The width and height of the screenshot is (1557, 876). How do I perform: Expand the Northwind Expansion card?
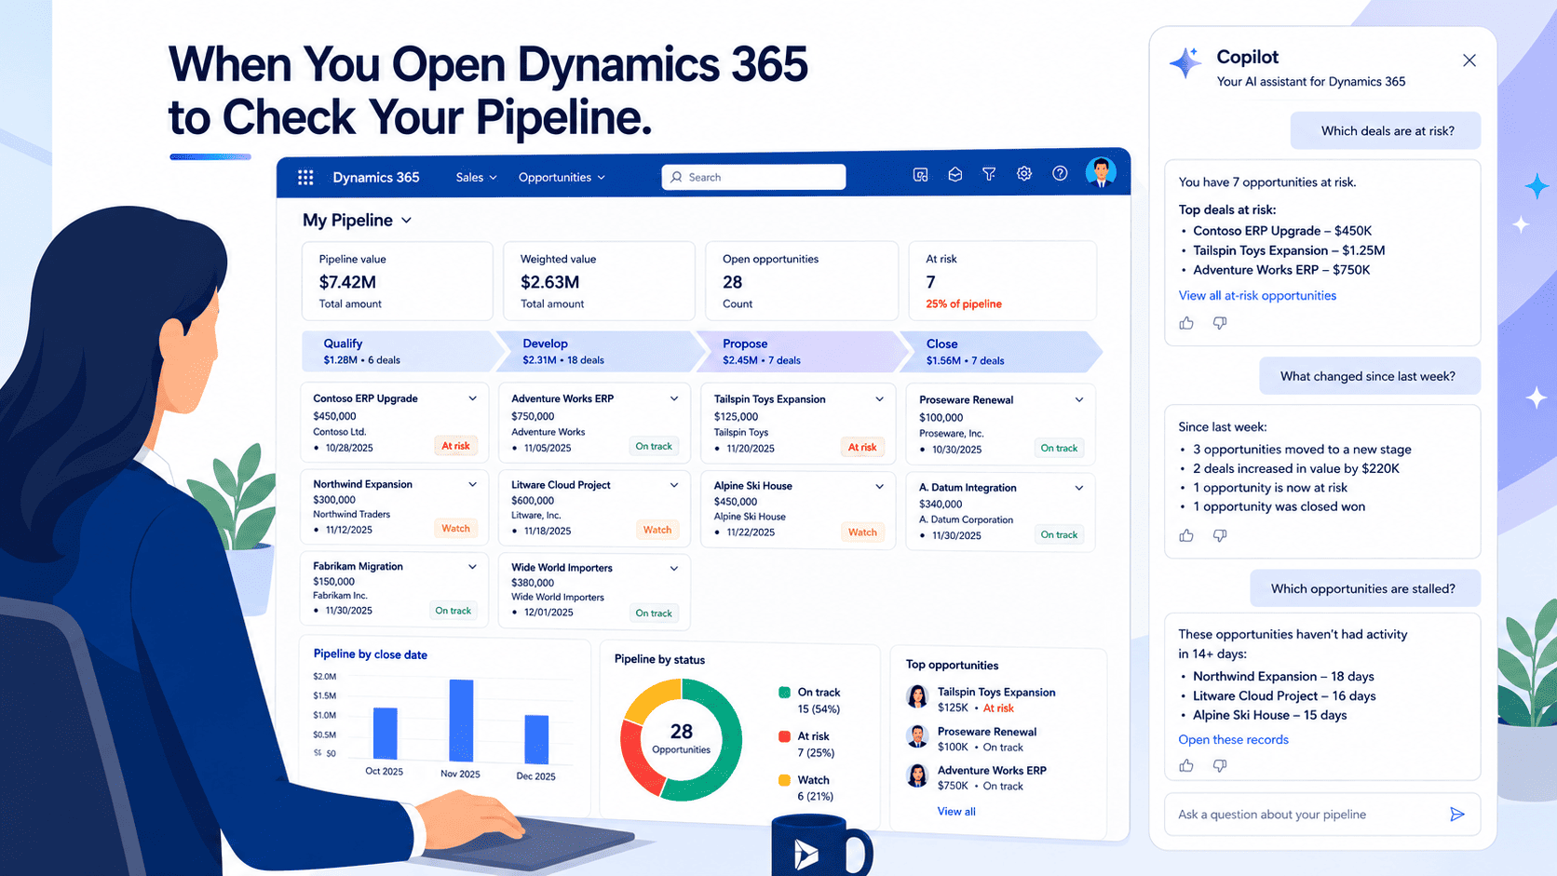(472, 484)
